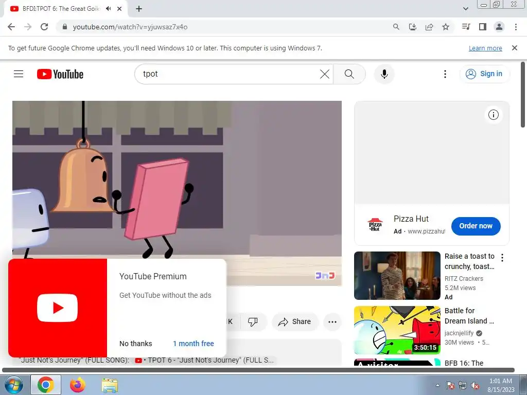Search by voice with the microphone
527x395 pixels.
(x=384, y=74)
